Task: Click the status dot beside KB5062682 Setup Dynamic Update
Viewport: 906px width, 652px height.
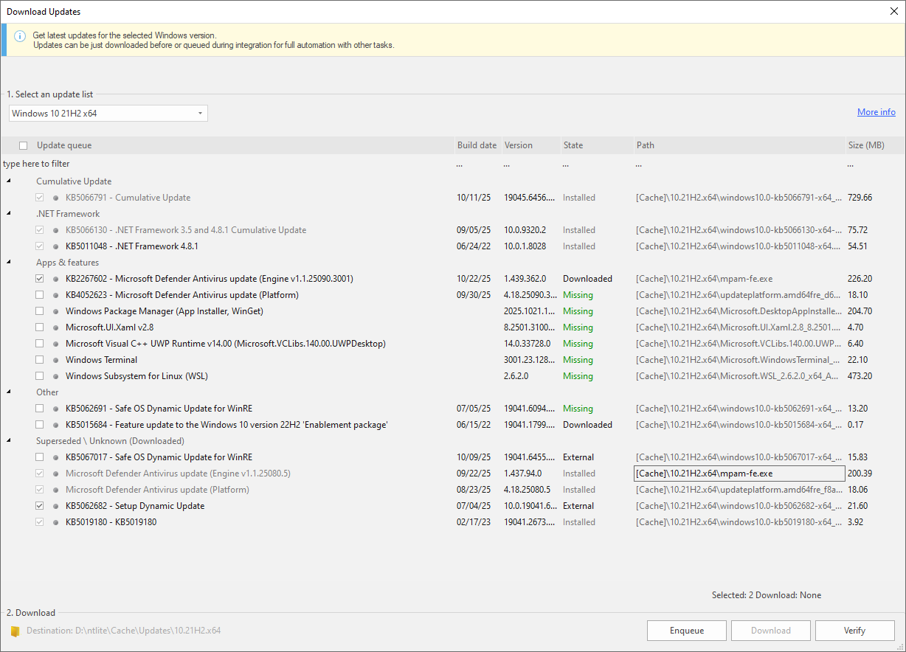Action: (x=55, y=506)
